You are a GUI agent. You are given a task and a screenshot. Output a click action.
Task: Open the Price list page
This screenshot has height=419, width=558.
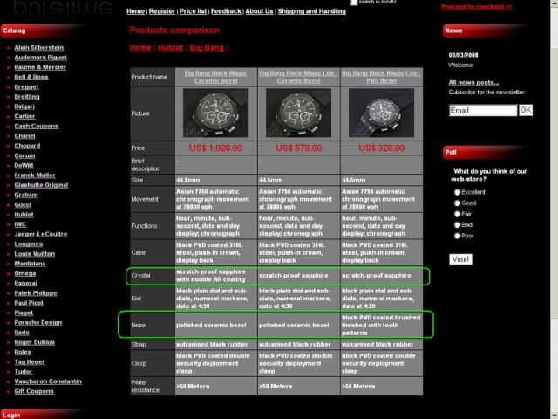[193, 11]
